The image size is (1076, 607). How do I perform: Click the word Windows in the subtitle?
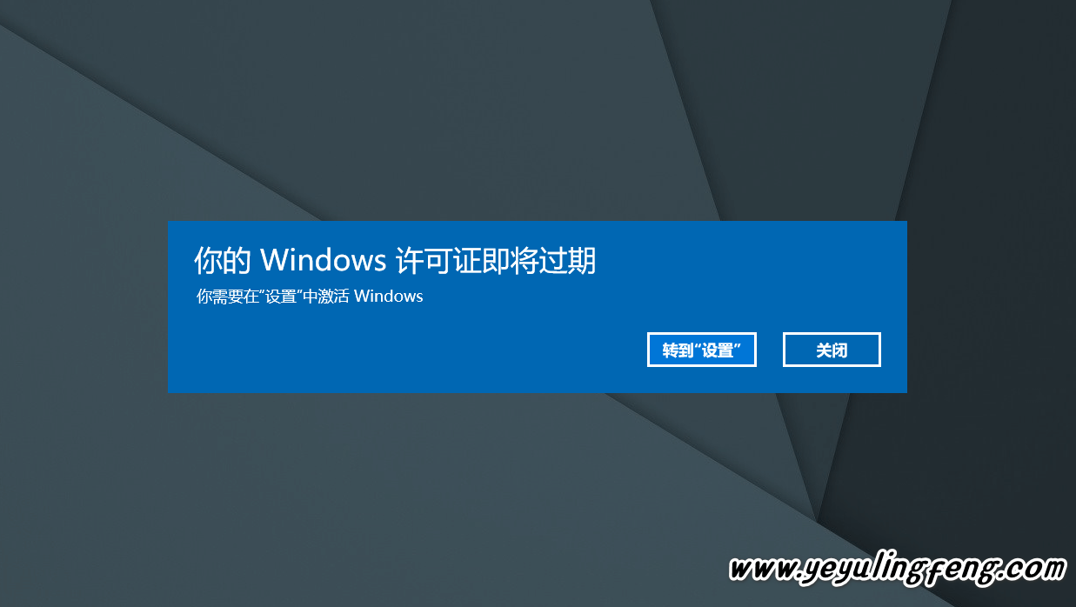pos(389,296)
